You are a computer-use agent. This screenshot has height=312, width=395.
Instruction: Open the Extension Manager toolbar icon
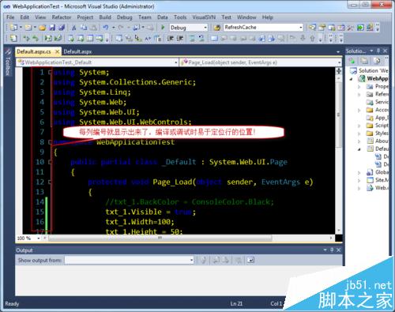370,28
